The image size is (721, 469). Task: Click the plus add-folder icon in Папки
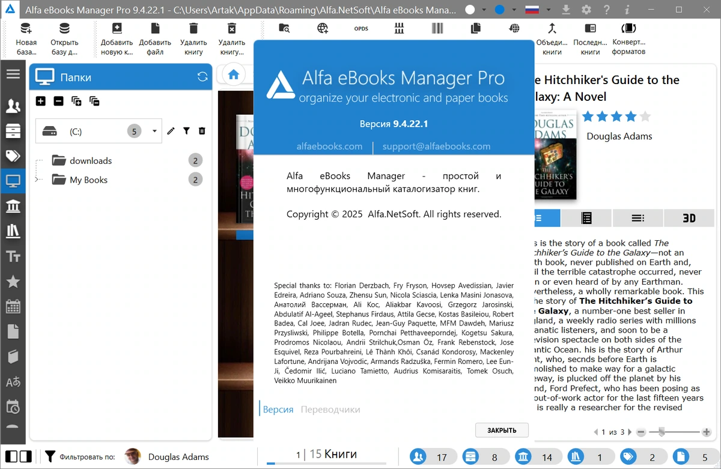tap(41, 101)
